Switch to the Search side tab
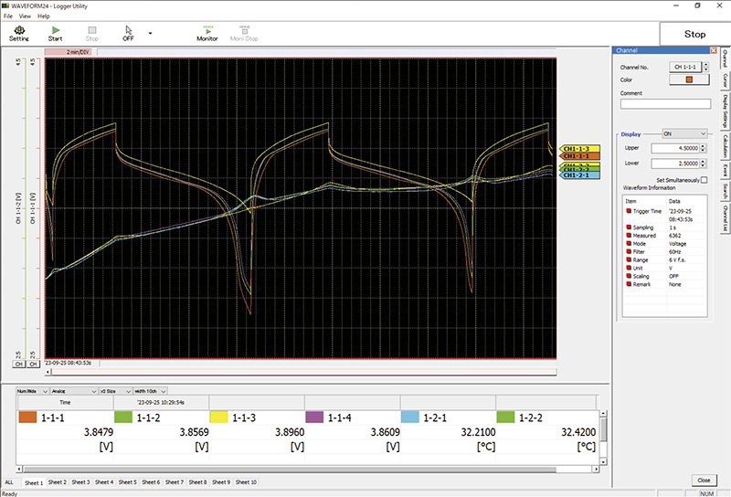731x497 pixels. (x=725, y=191)
